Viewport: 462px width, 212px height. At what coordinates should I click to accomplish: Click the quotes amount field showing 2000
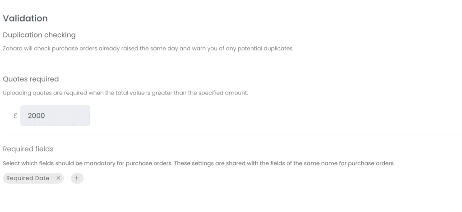55,116
